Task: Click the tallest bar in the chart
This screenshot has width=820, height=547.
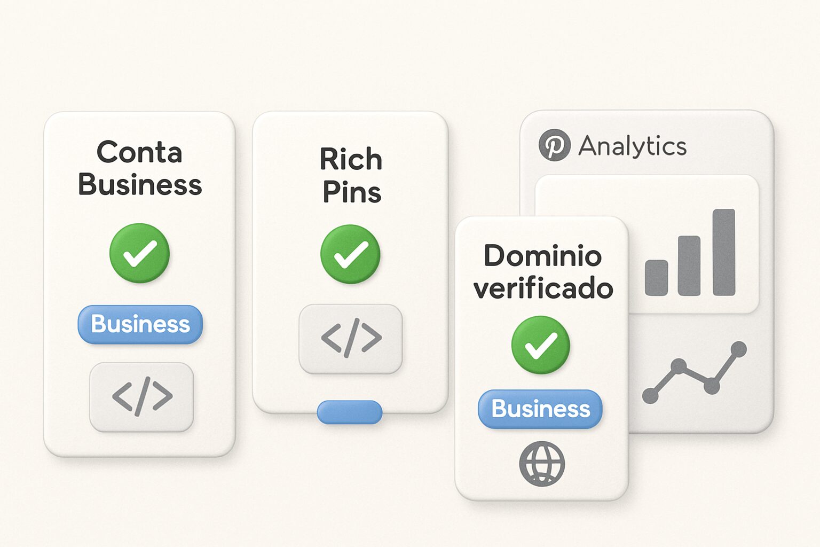Action: coord(723,252)
